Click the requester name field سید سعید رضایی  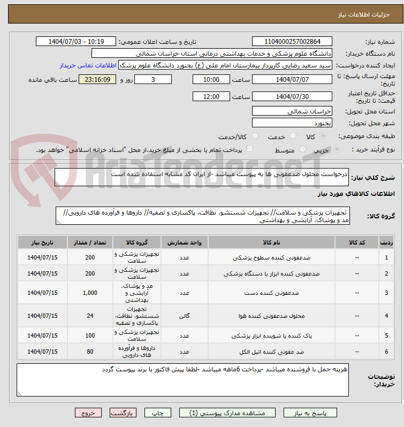[225, 65]
